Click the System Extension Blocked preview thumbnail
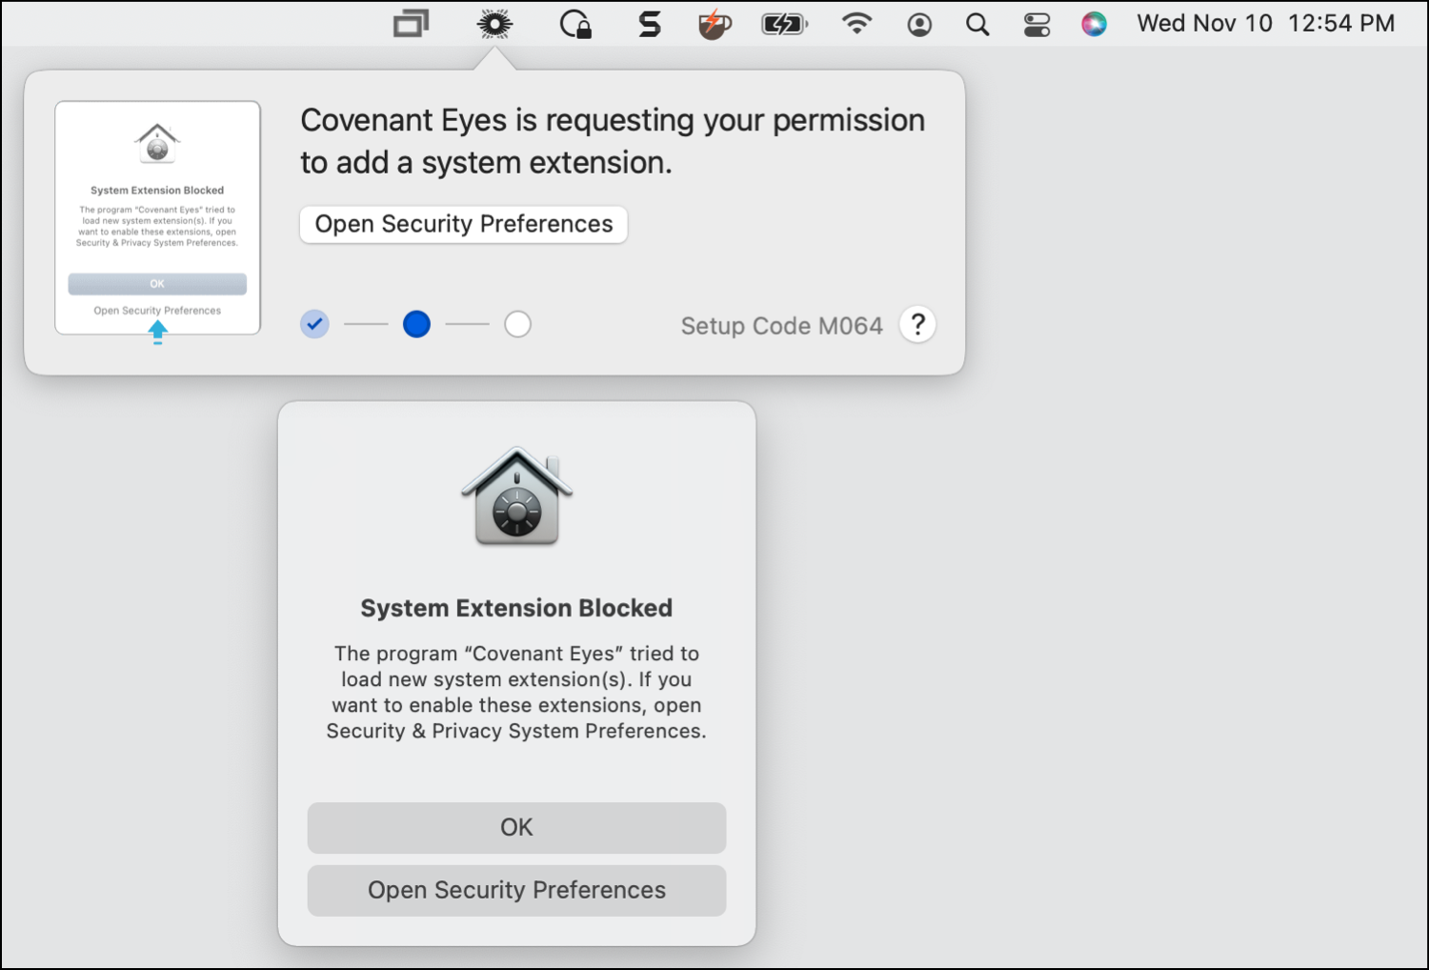The image size is (1429, 970). tap(157, 219)
